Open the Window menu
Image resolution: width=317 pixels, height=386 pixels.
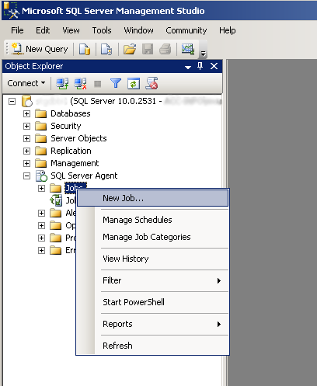[x=138, y=30]
